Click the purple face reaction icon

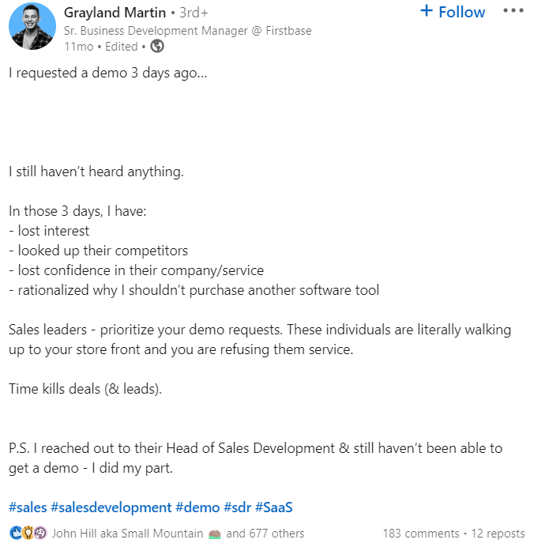click(x=40, y=533)
